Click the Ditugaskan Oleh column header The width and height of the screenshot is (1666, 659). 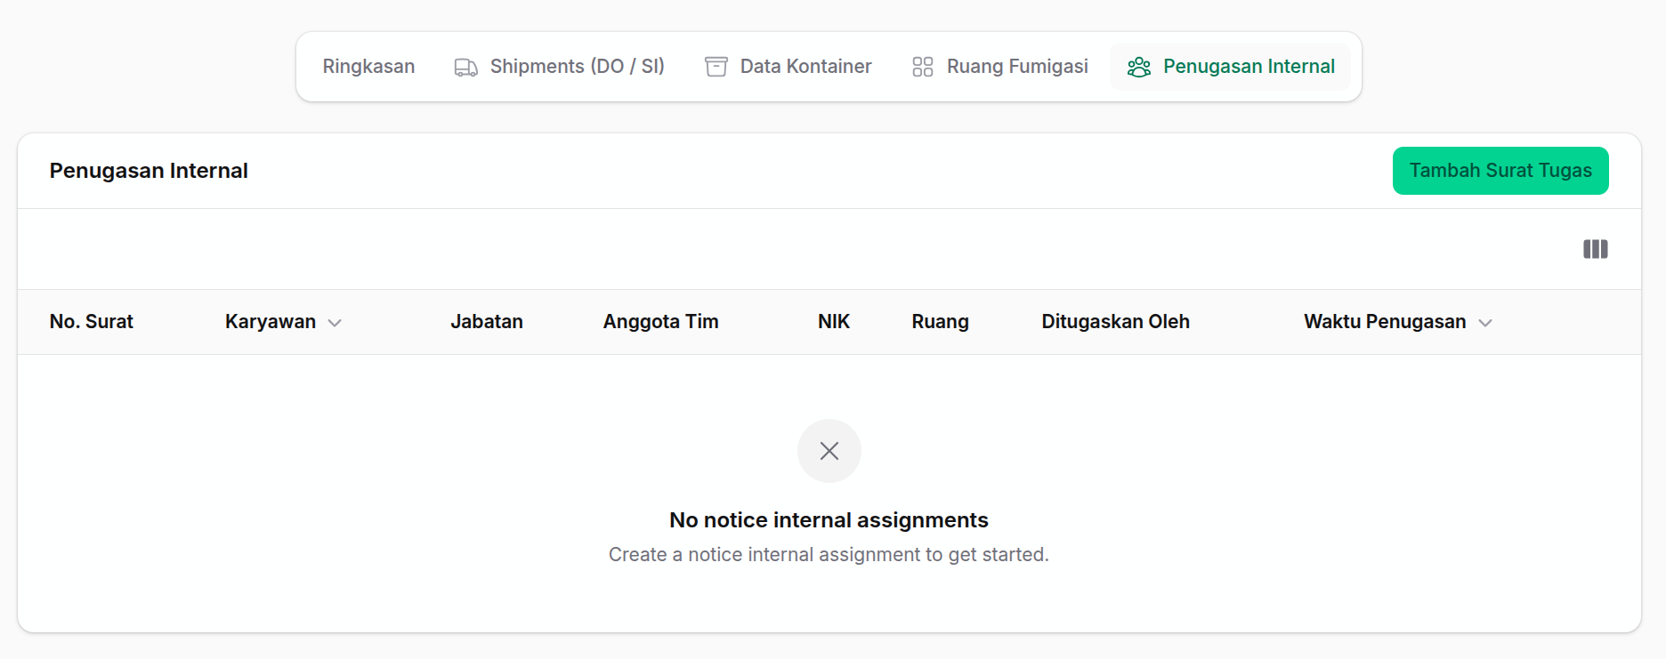[x=1116, y=322]
